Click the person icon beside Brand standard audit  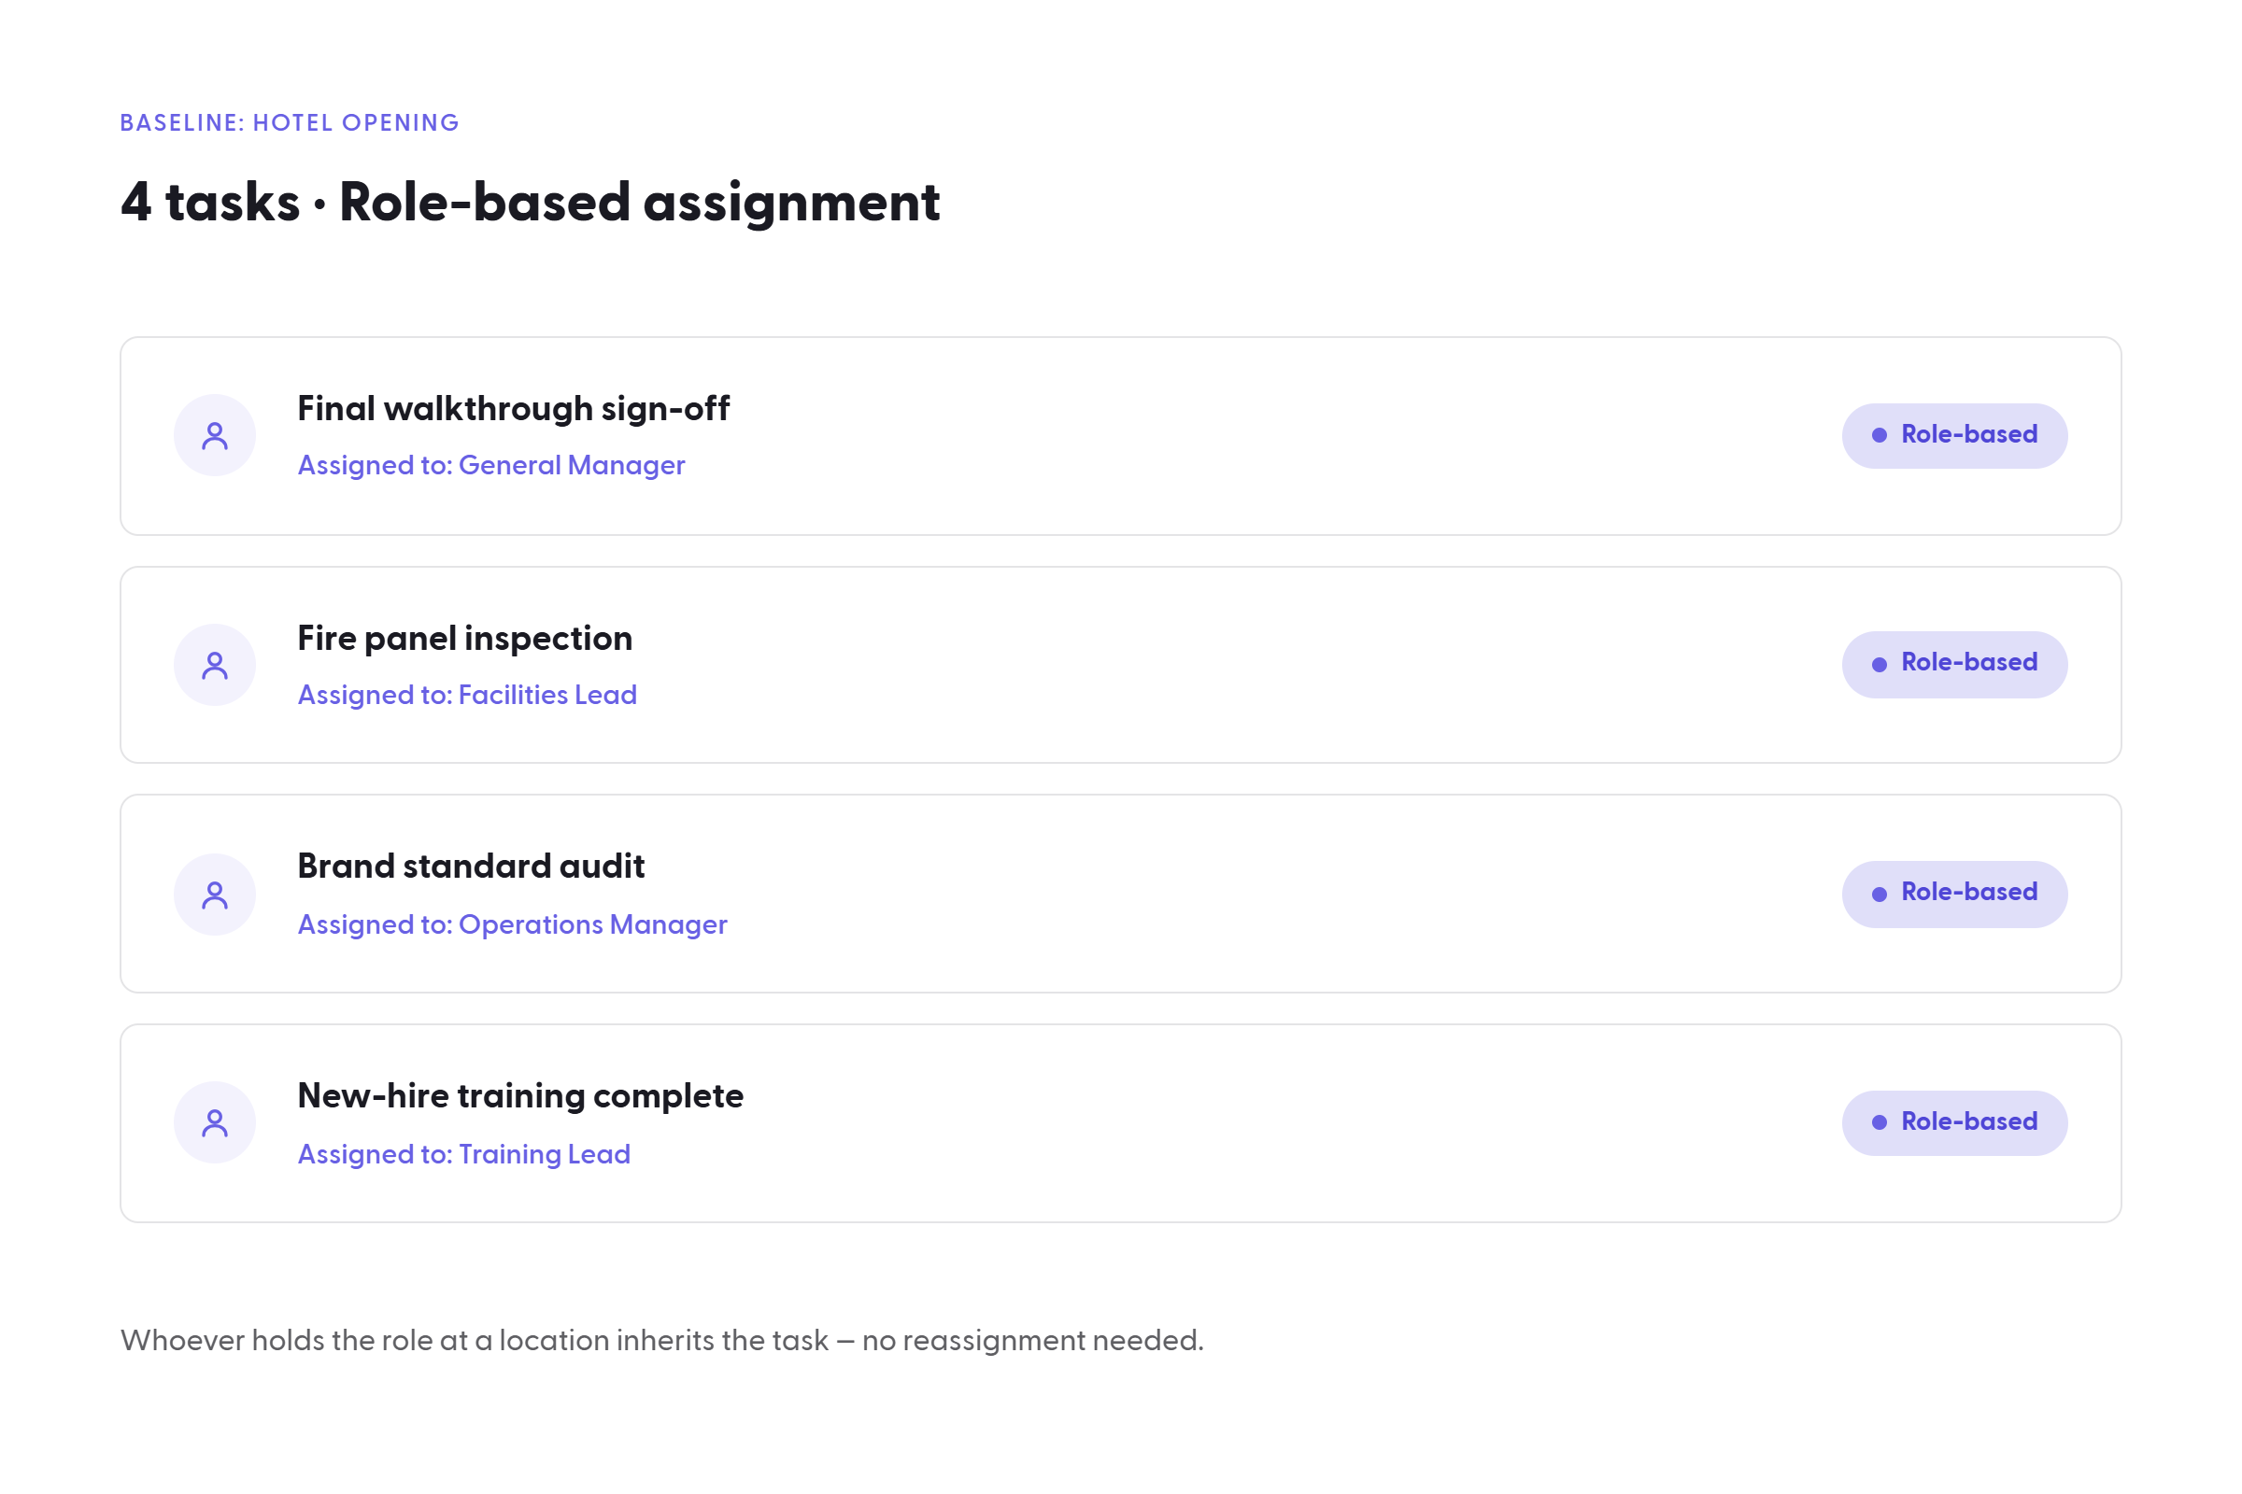(215, 894)
